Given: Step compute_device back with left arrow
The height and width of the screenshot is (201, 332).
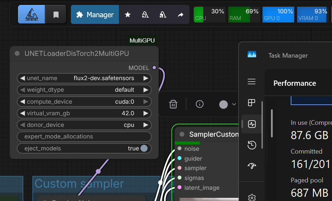Looking at the screenshot, I should [23, 102].
